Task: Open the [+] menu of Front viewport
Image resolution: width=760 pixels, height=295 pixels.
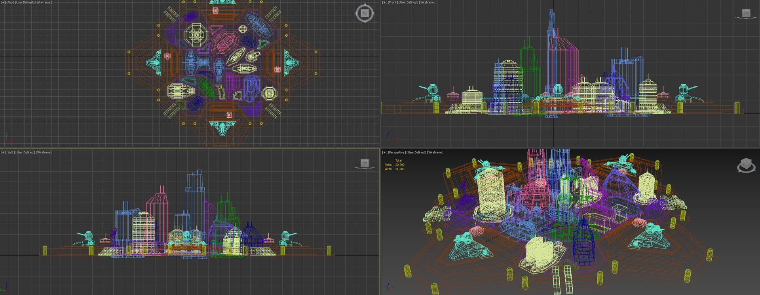Action: tap(384, 2)
